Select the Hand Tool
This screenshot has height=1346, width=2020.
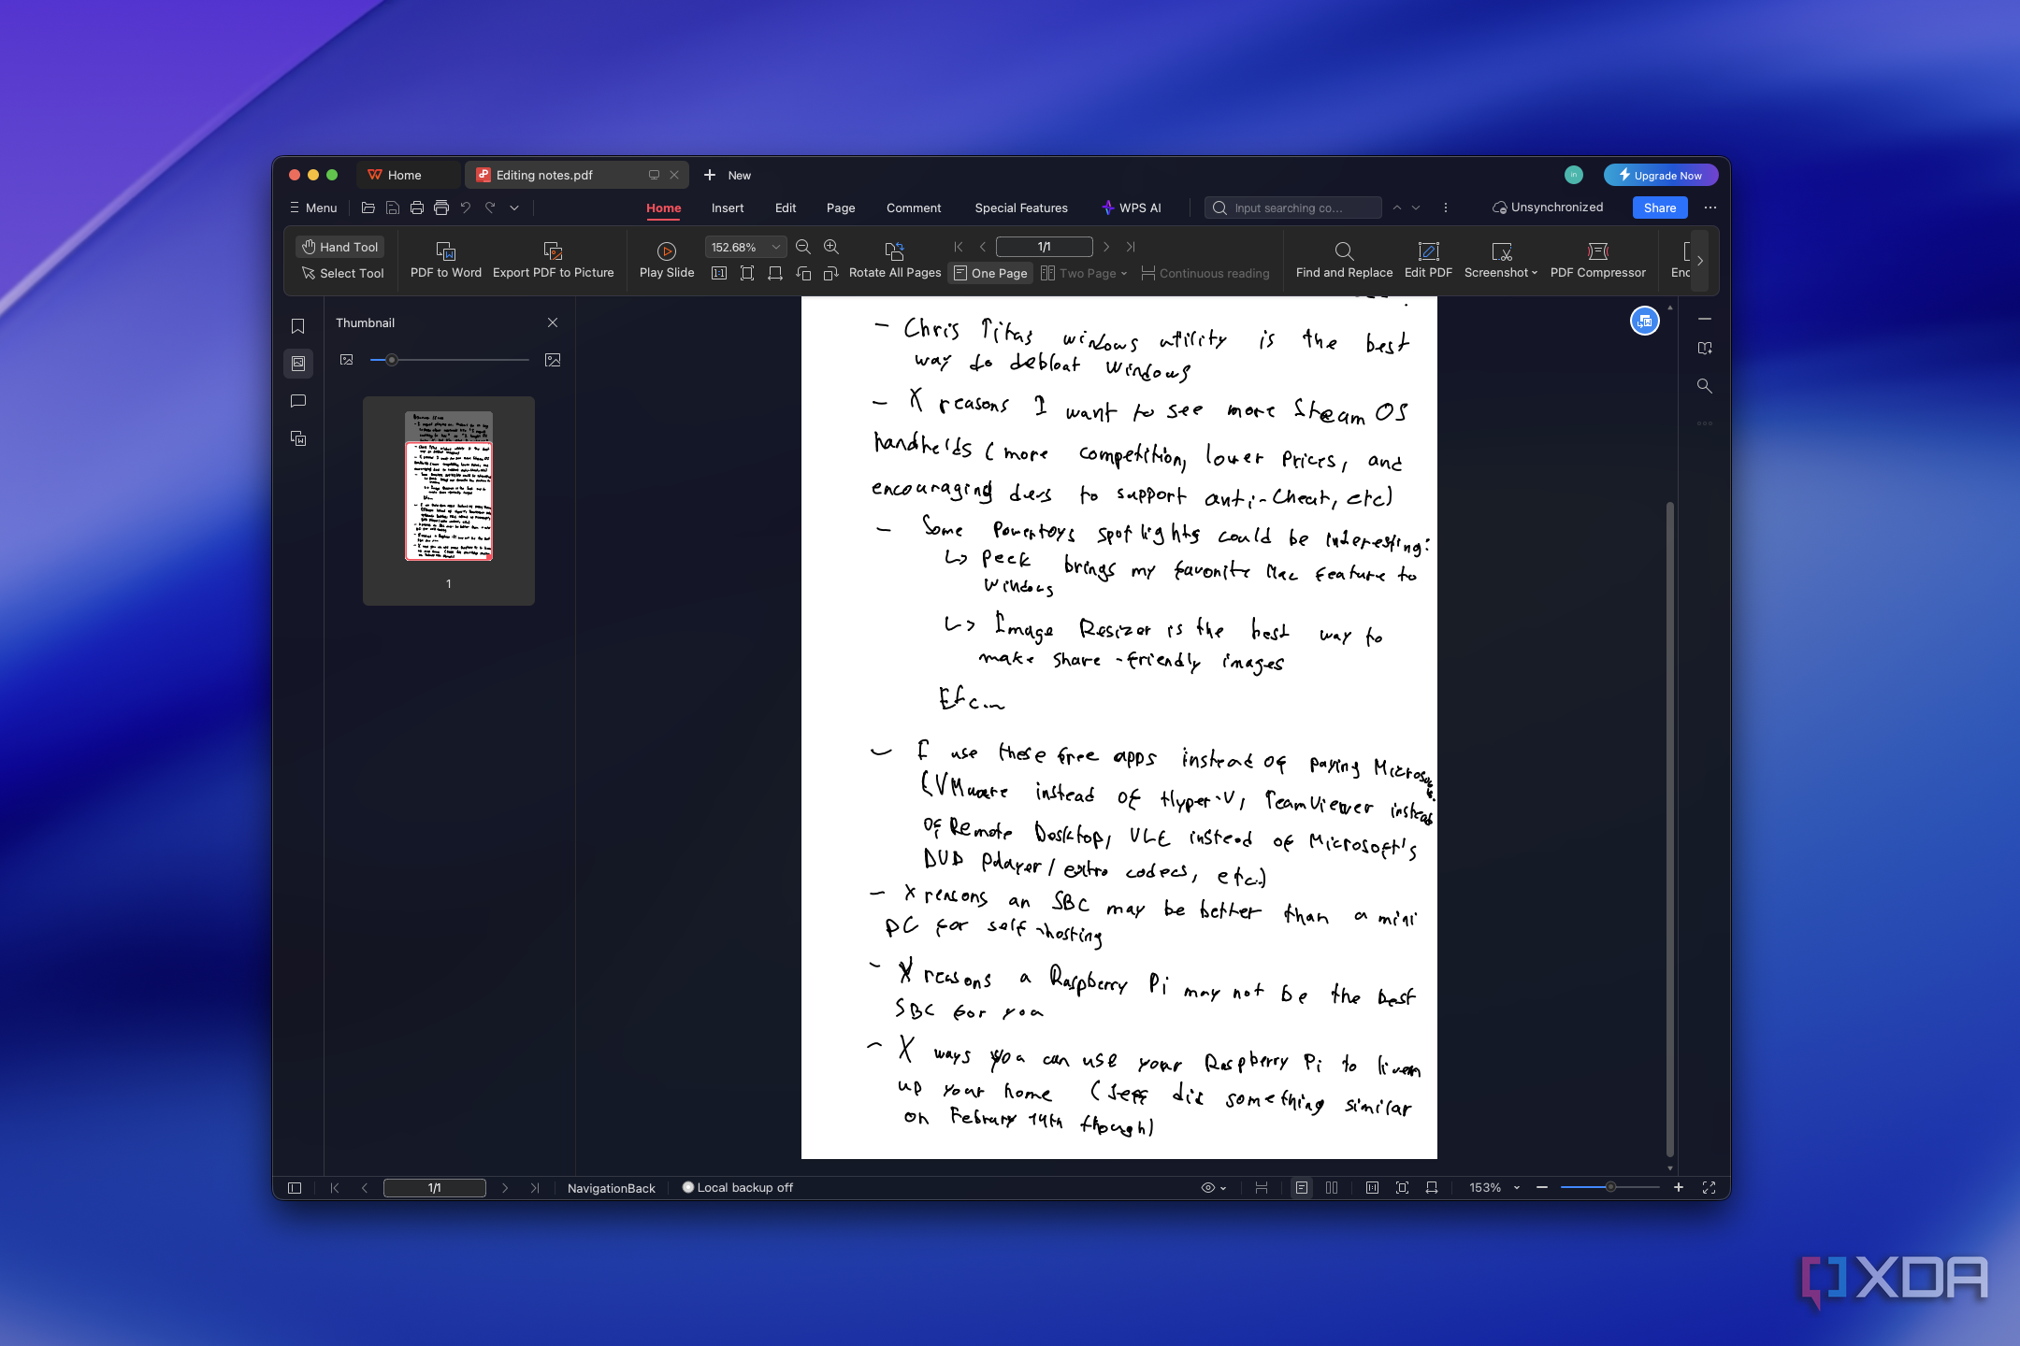(340, 247)
